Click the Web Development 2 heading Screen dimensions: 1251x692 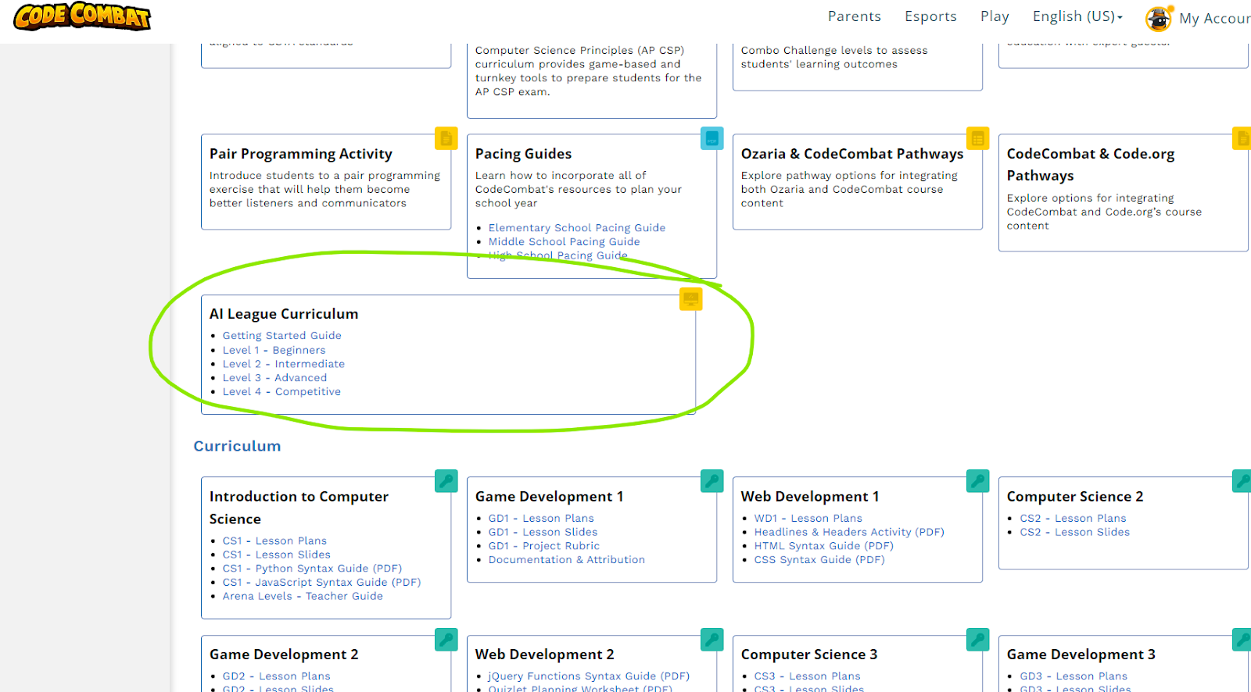[x=544, y=655]
